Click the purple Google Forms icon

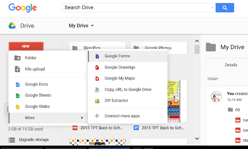click(97, 56)
